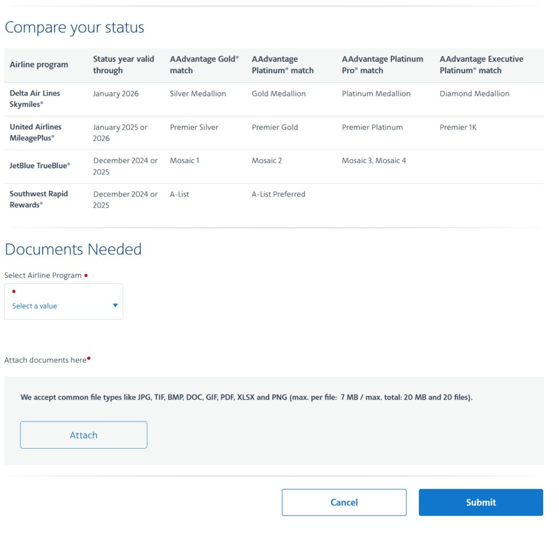Click the Select a value placeholder text
Screen dimensions: 559x542
click(x=34, y=306)
